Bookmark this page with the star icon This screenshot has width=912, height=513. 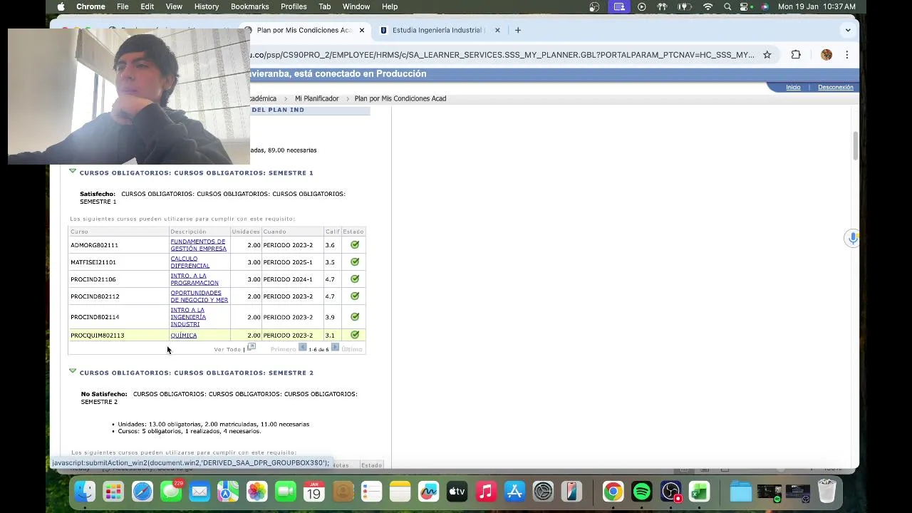(x=767, y=55)
